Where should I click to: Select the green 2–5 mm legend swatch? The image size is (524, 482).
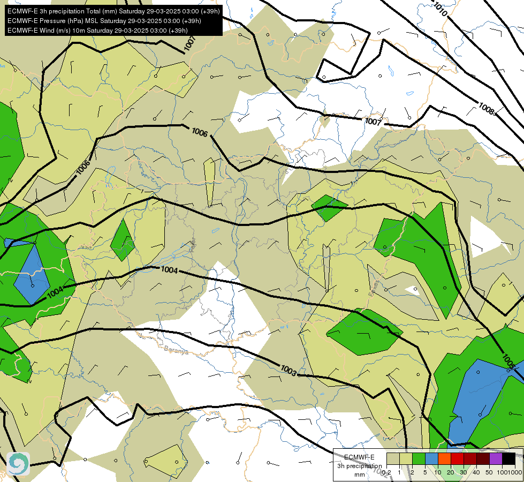pyautogui.click(x=419, y=458)
